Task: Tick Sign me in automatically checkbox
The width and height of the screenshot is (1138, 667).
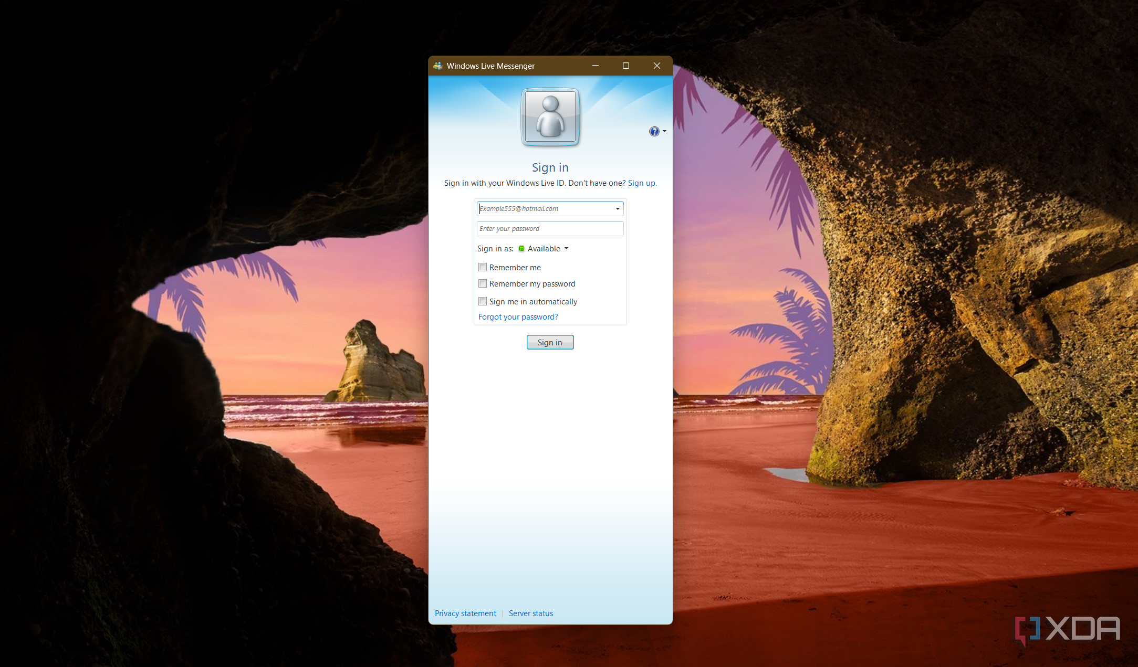Action: click(x=483, y=301)
